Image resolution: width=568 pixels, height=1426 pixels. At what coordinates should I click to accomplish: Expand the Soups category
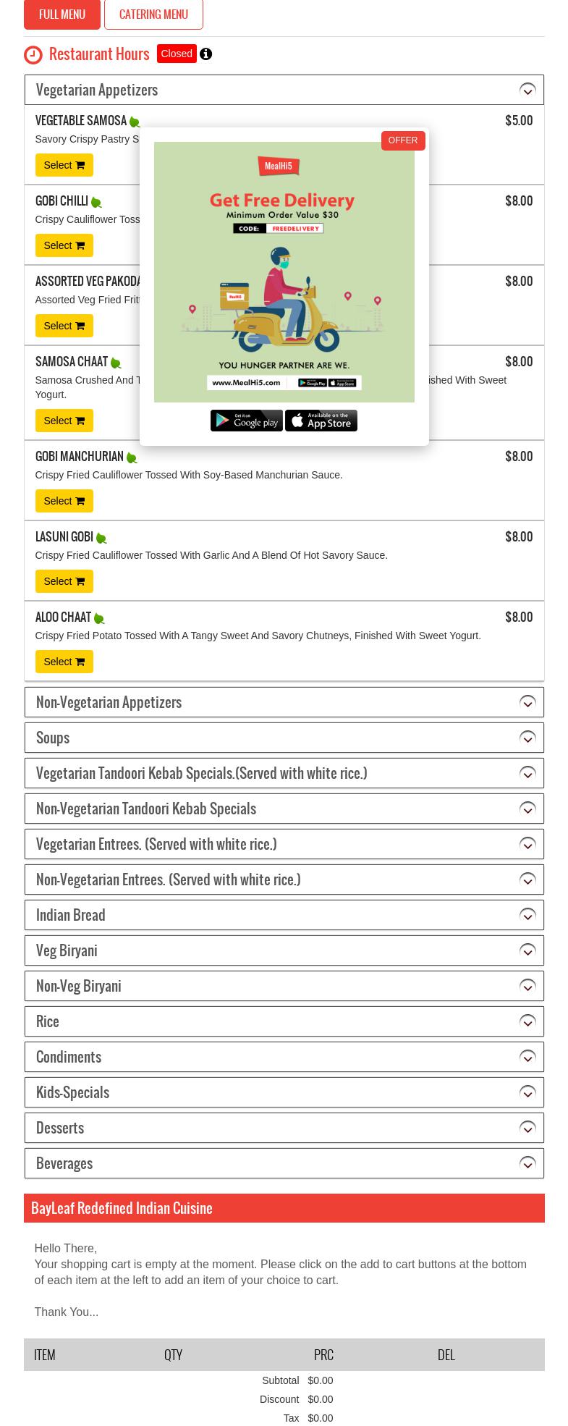[x=527, y=738]
